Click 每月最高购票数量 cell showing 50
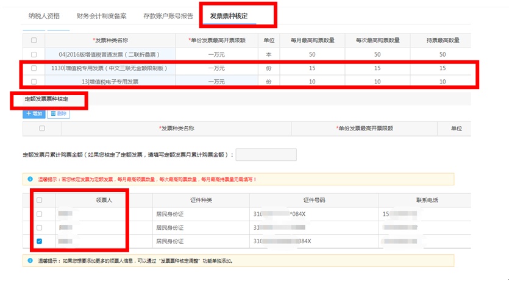This screenshot has height=281, width=509. click(312, 55)
